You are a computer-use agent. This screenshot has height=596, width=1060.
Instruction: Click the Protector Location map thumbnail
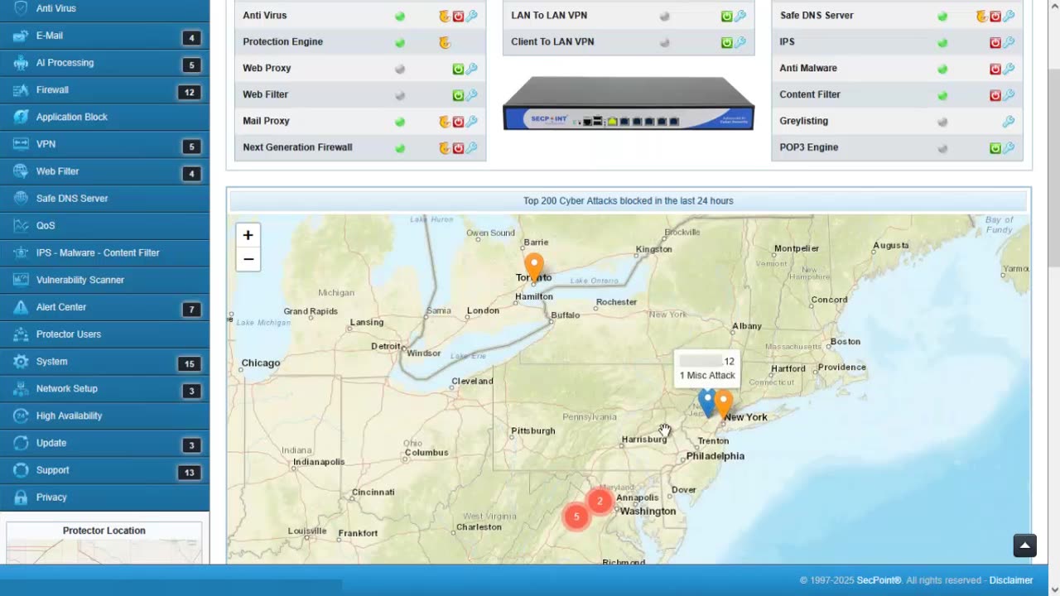(x=104, y=552)
